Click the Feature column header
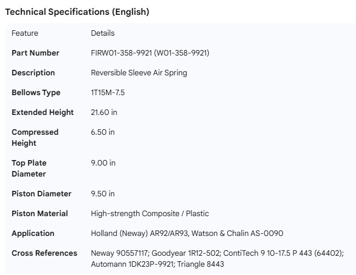This screenshot has width=356, height=275. click(x=25, y=33)
